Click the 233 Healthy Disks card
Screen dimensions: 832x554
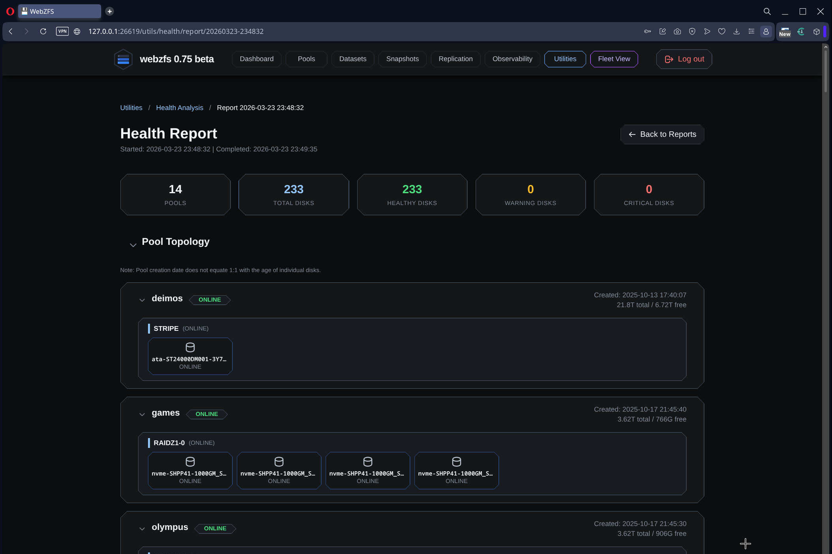(x=412, y=195)
